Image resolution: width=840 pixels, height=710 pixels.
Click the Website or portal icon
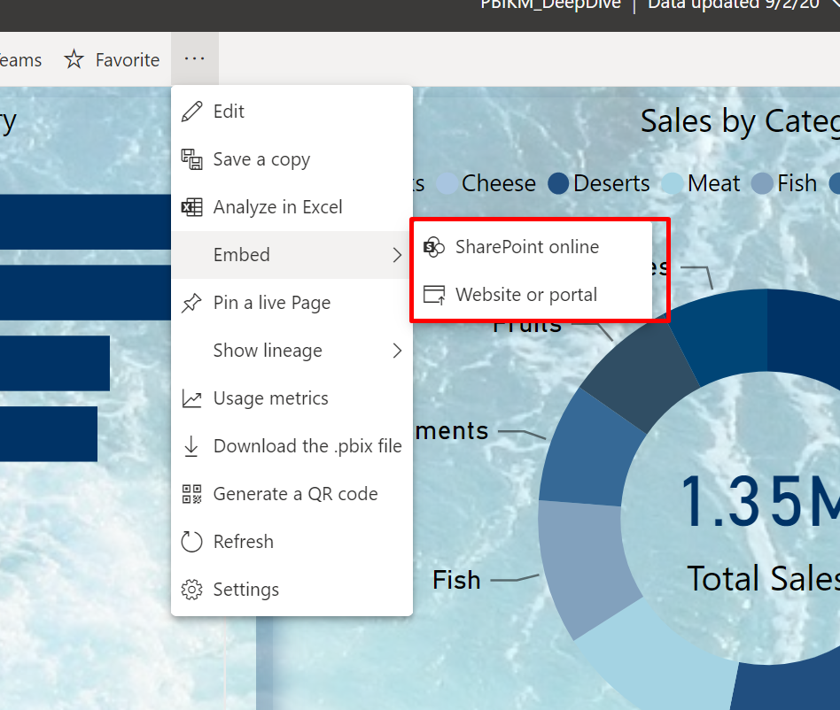click(x=434, y=295)
